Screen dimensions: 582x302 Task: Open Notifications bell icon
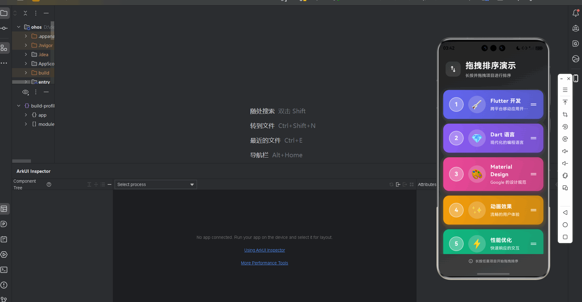(x=576, y=13)
